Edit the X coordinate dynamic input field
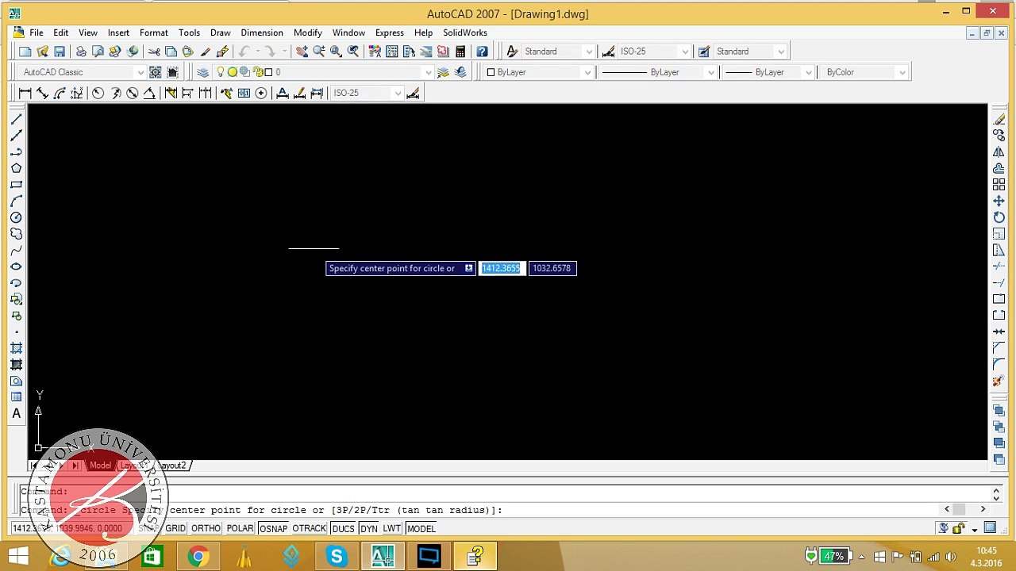This screenshot has height=571, width=1016. click(x=502, y=268)
